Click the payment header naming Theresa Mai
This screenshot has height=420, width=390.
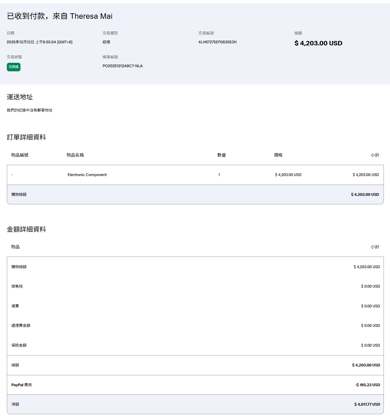[x=60, y=16]
